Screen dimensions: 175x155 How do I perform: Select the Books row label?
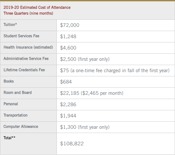[x=9, y=81]
